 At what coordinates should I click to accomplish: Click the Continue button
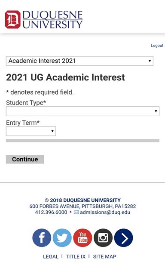pos(25,159)
